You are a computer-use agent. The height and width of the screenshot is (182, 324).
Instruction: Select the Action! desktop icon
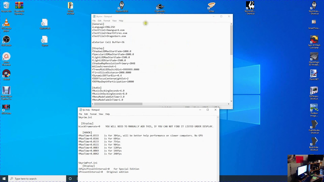click(6, 75)
